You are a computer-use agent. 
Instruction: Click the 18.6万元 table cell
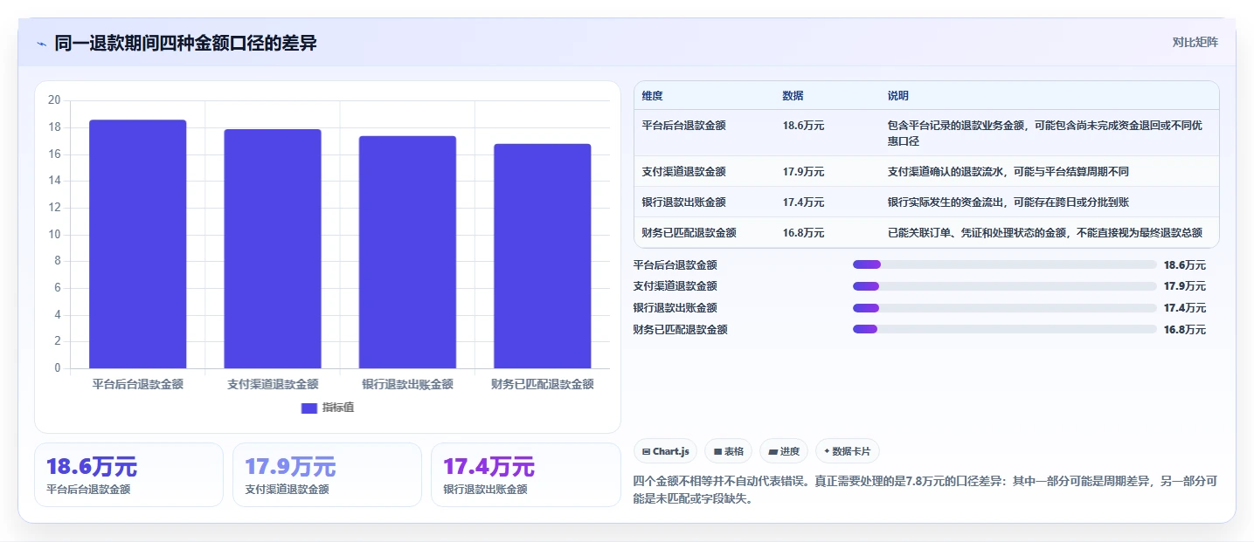tap(803, 126)
